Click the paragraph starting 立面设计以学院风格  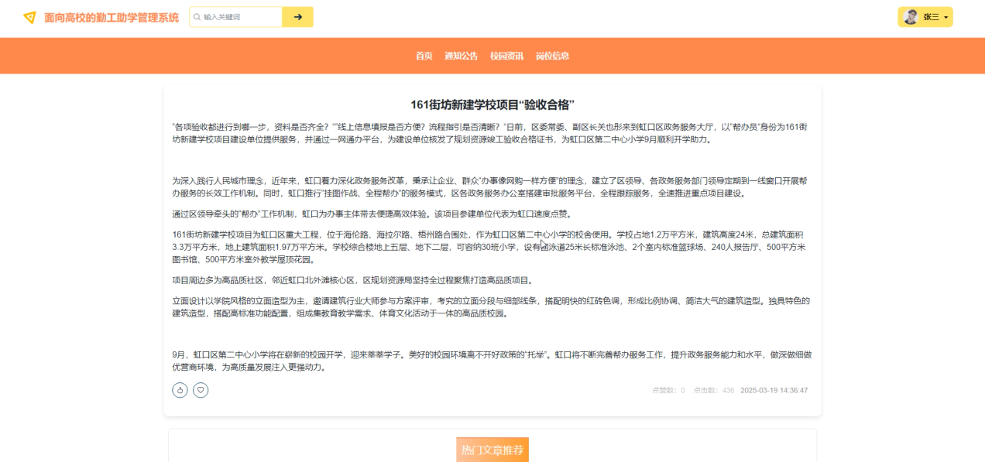tap(492, 307)
